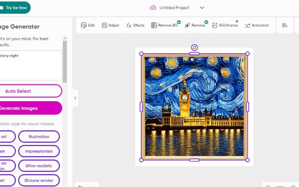Open the Effects menu

(x=135, y=25)
